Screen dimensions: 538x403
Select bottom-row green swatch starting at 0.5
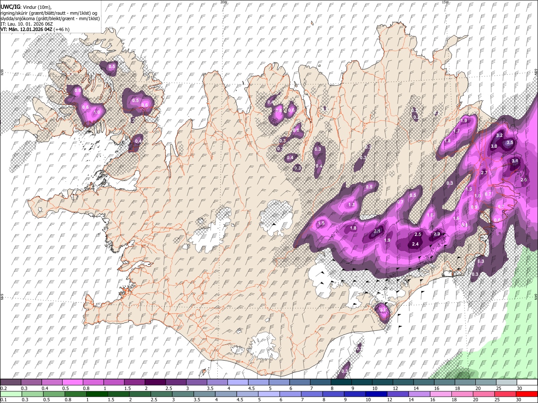[x=54, y=394]
